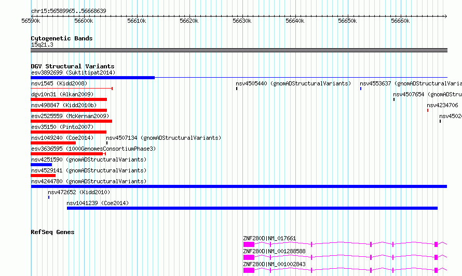
Task: Select the nsv1049240 red bar
Action: tap(53, 143)
